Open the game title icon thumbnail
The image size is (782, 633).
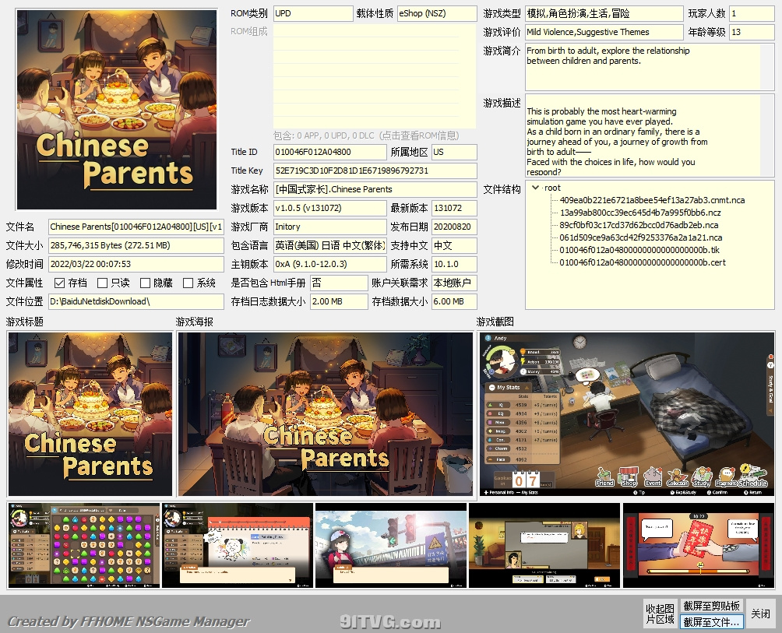point(90,414)
